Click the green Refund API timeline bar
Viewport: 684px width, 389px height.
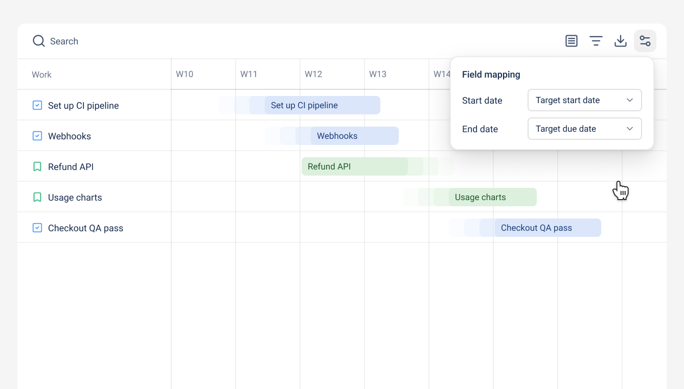tap(355, 166)
